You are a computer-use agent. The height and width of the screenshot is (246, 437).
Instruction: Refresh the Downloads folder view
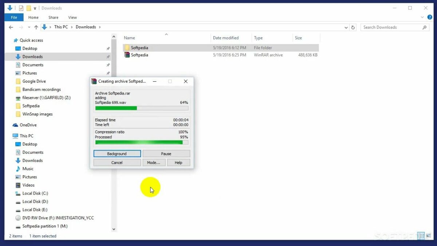click(353, 27)
